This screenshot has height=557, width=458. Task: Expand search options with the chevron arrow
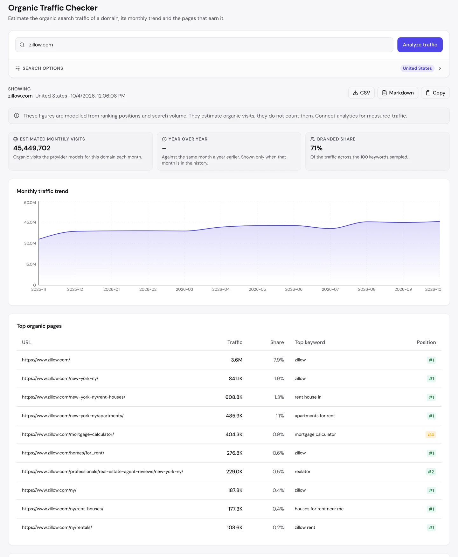pos(440,68)
